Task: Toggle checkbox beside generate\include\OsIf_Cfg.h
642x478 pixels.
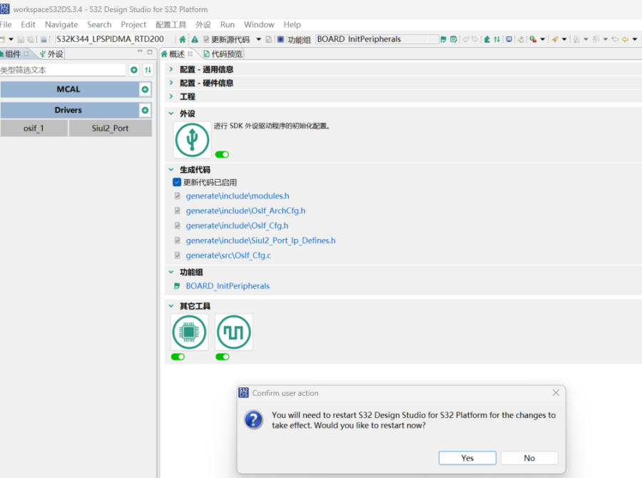Action: [x=178, y=225]
